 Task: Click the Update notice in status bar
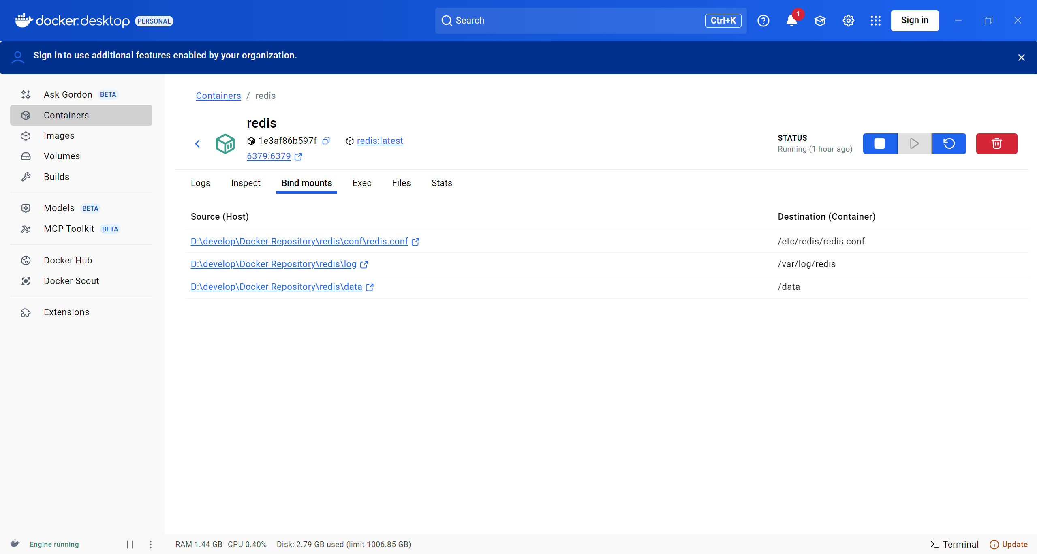coord(1008,544)
